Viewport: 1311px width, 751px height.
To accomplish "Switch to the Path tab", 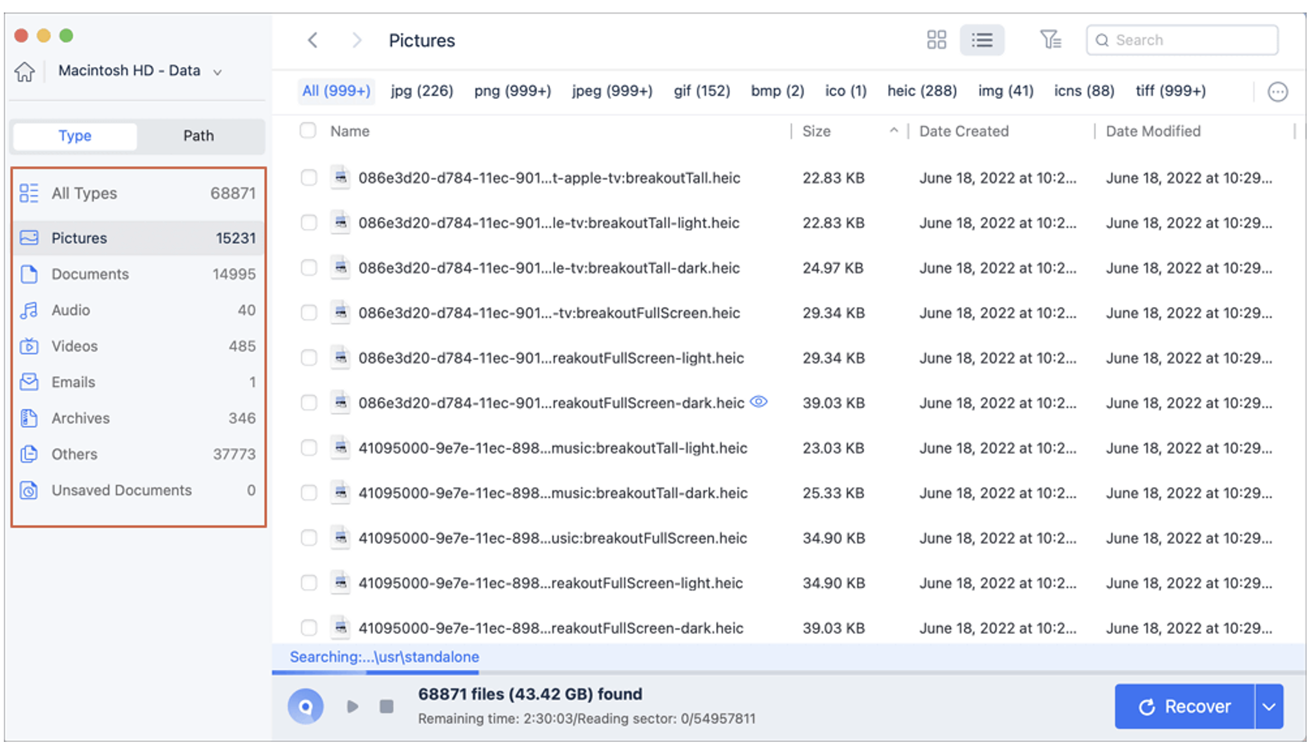I will [198, 136].
